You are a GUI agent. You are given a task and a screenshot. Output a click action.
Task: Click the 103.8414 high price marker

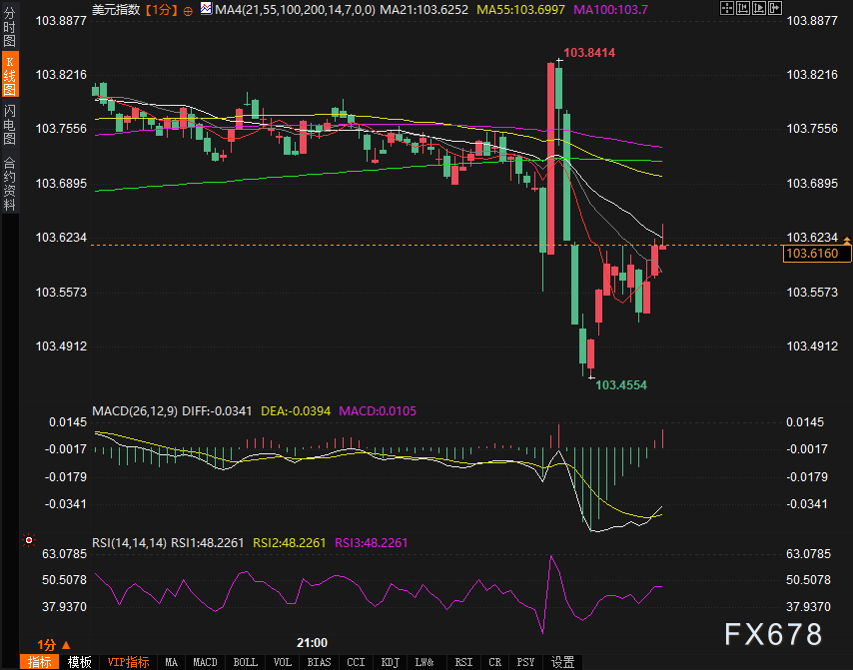pyautogui.click(x=588, y=52)
